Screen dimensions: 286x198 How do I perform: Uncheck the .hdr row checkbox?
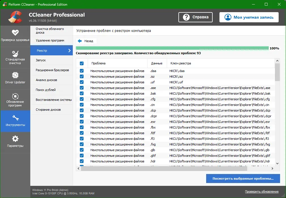click(x=82, y=161)
